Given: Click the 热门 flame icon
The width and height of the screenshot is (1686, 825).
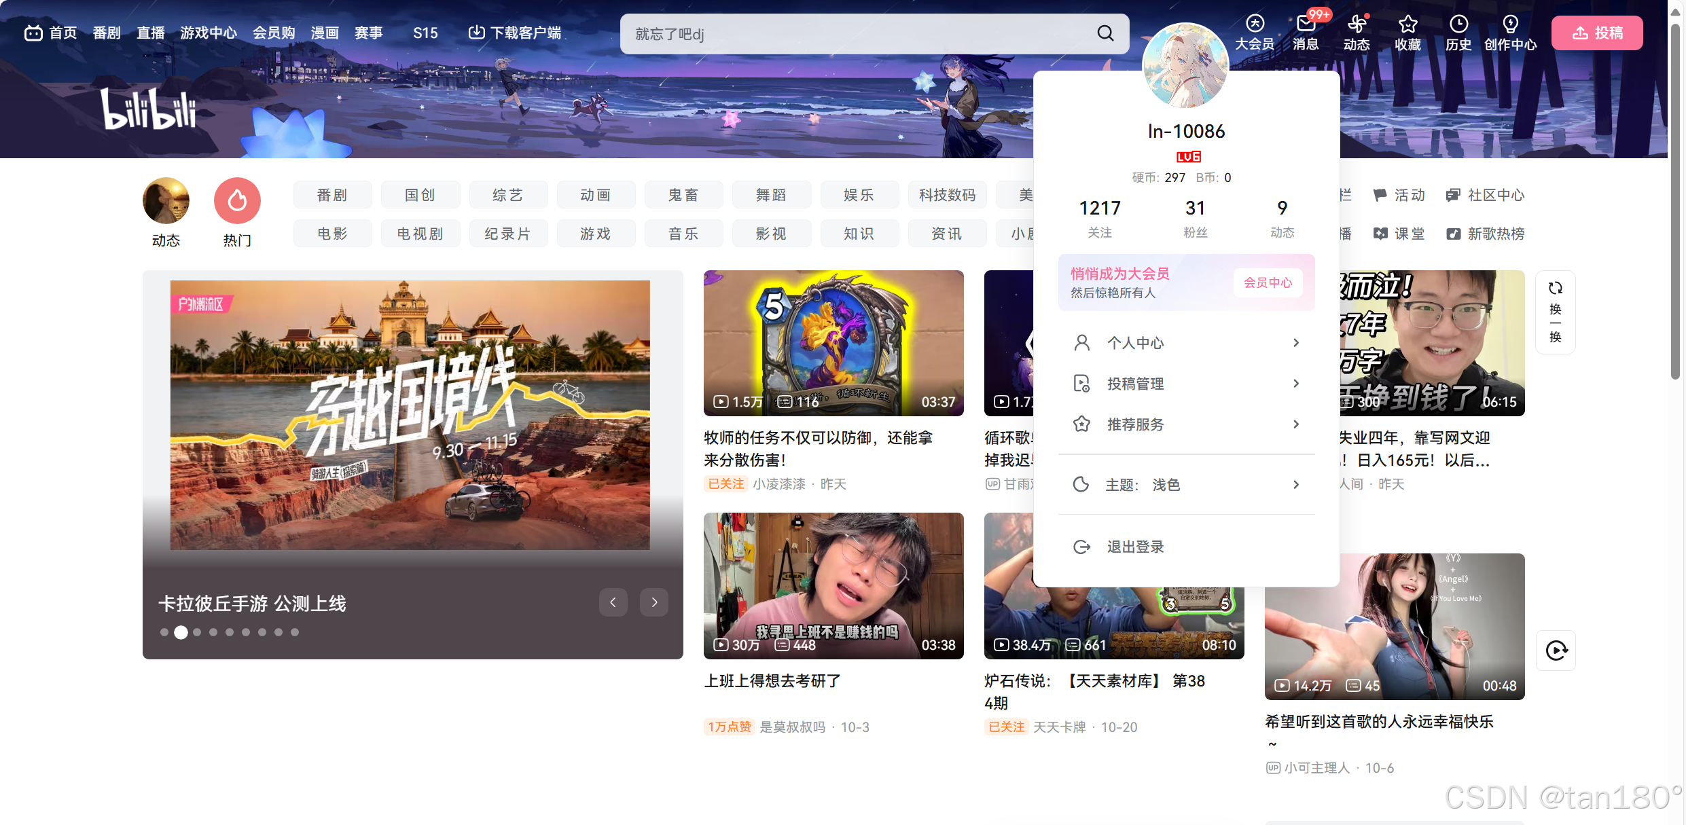Looking at the screenshot, I should coord(237,201).
